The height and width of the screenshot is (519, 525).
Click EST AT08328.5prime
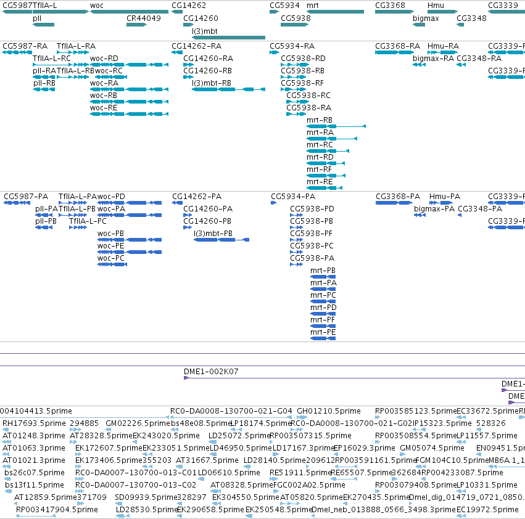click(216, 491)
